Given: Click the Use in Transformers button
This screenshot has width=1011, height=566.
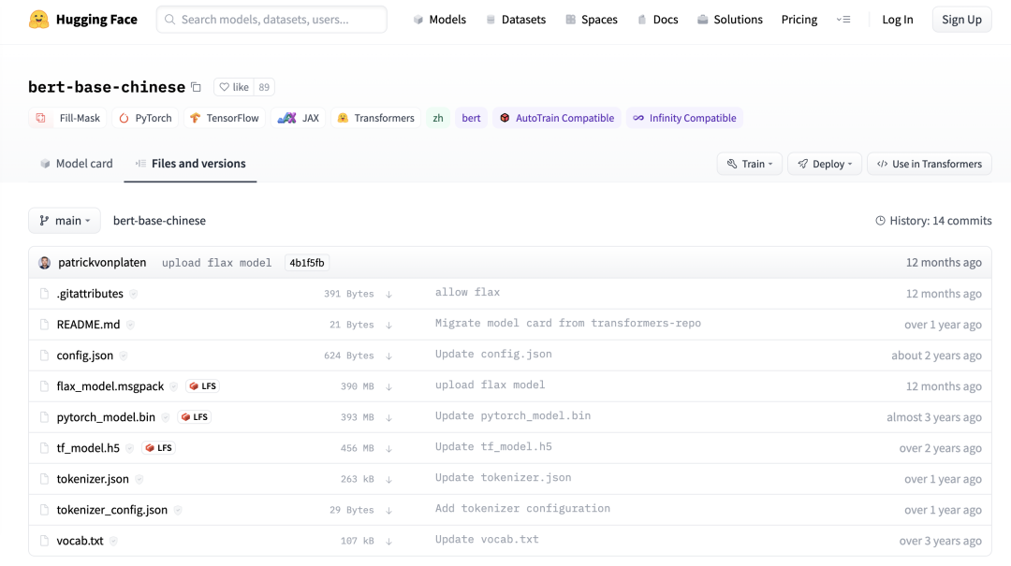Looking at the screenshot, I should pos(930,164).
